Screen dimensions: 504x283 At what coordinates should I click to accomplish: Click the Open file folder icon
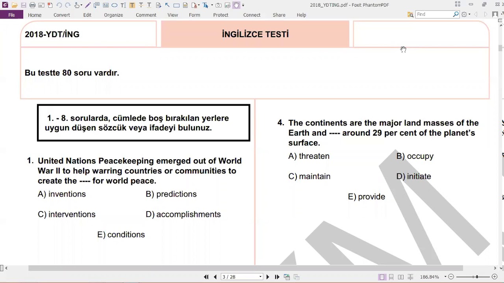click(x=15, y=5)
